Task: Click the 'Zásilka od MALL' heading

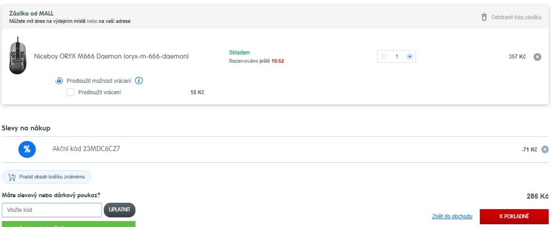Action: pos(31,13)
